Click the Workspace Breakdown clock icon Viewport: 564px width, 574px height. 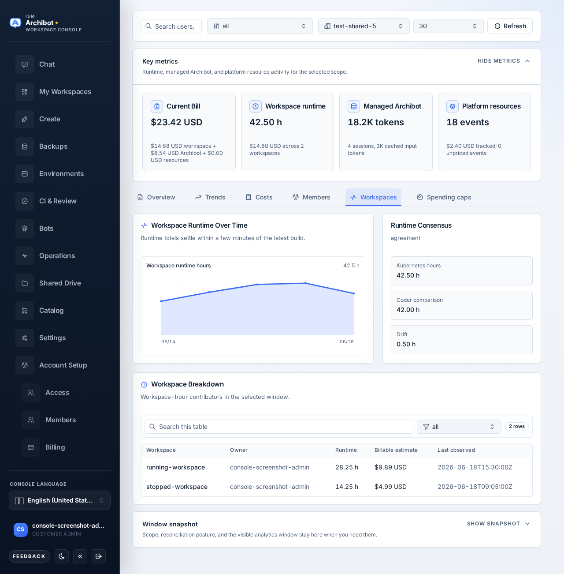pos(144,385)
